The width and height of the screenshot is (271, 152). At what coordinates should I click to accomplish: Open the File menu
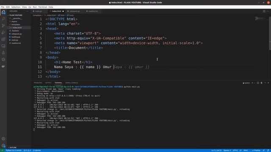(3, 7)
